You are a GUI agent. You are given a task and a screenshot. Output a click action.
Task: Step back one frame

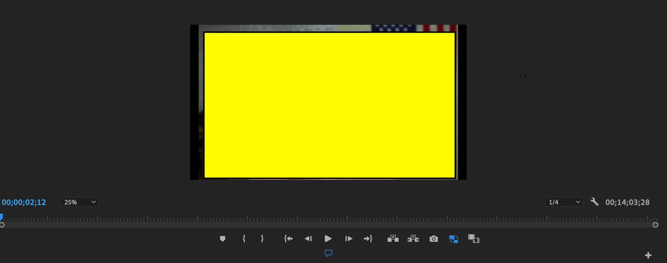(x=308, y=239)
